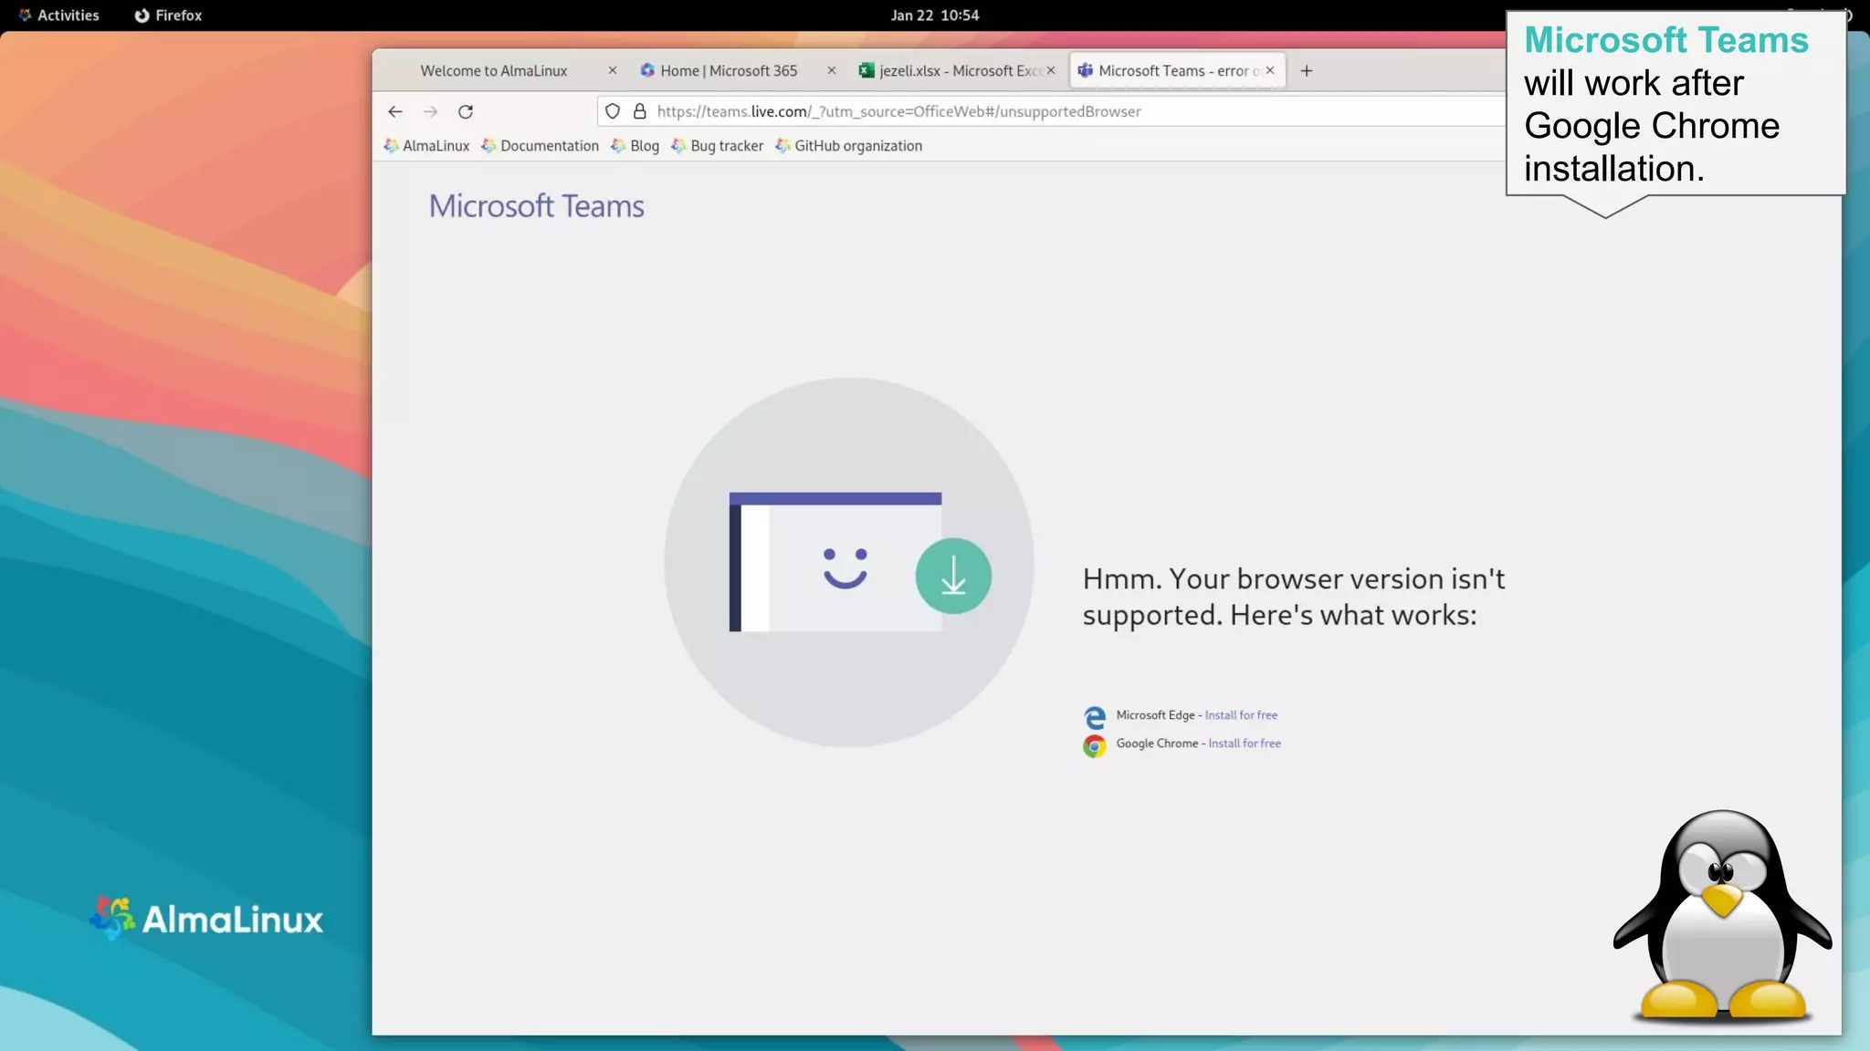1870x1051 pixels.
Task: Switch to Welcome to AlmaLinux tab
Action: pyautogui.click(x=494, y=70)
